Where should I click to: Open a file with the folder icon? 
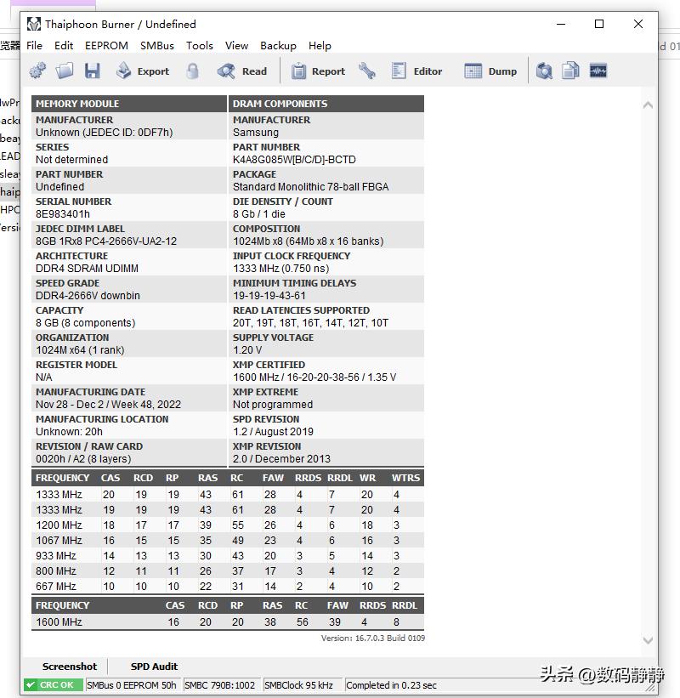[65, 71]
